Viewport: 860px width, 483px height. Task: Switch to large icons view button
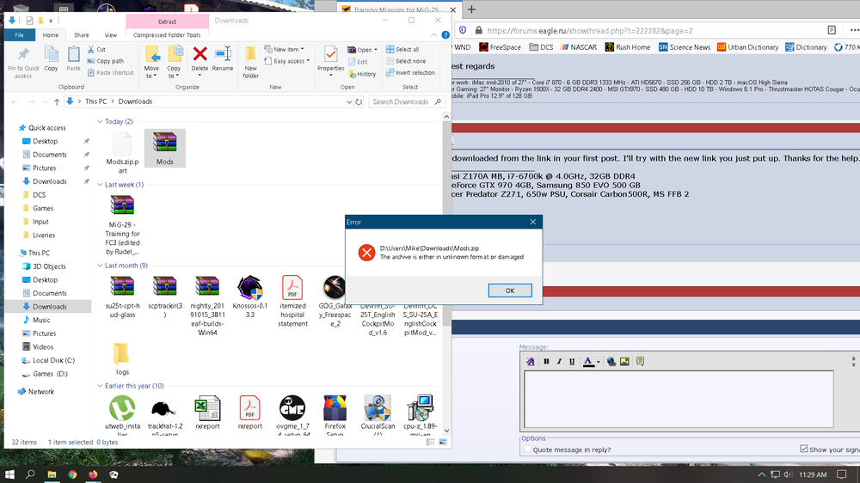coord(443,442)
